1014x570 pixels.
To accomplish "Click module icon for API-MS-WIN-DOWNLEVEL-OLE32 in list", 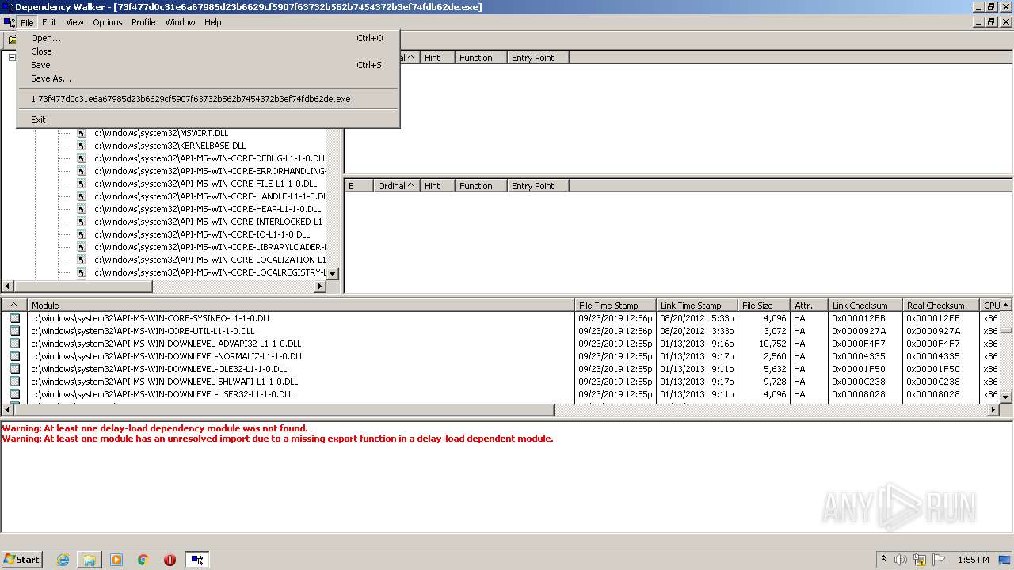I will coord(14,369).
